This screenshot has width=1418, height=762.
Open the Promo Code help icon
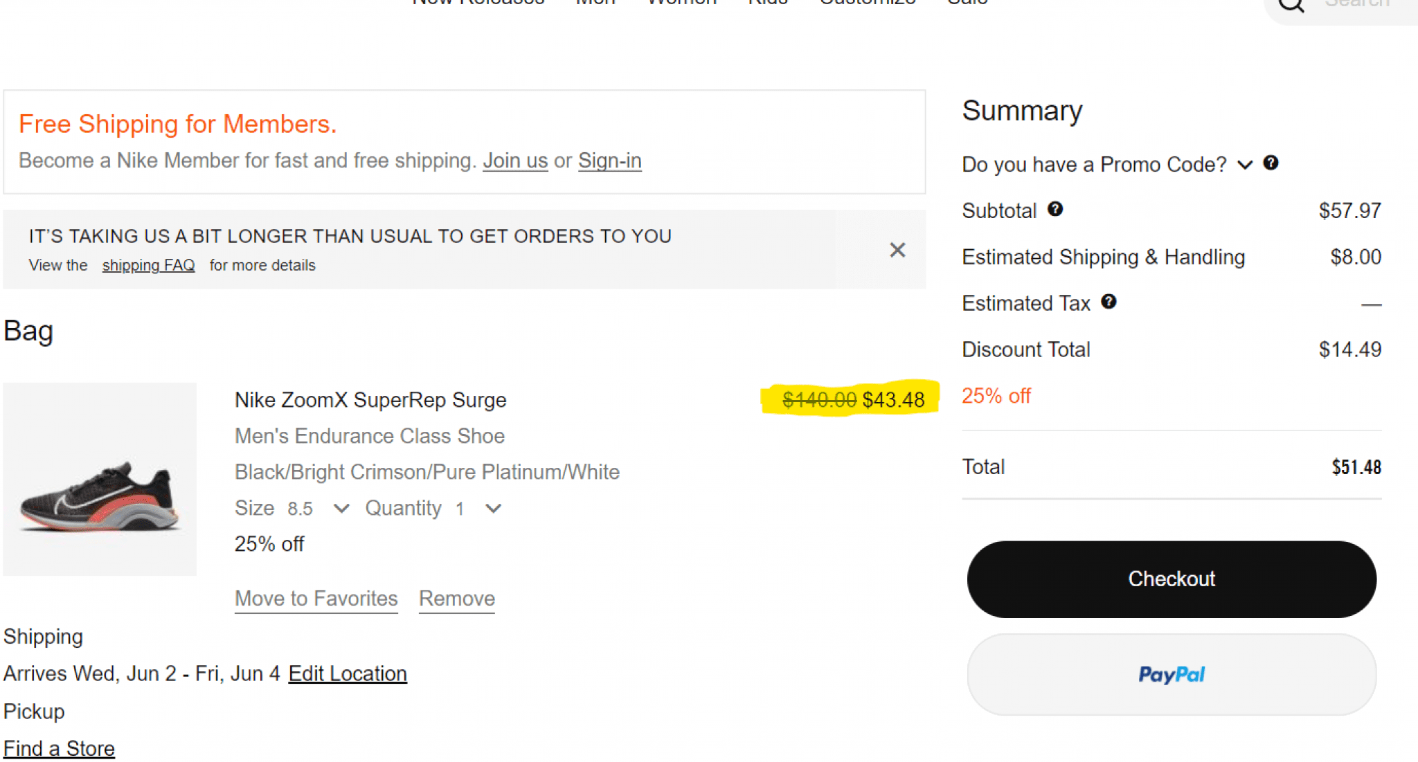point(1271,163)
